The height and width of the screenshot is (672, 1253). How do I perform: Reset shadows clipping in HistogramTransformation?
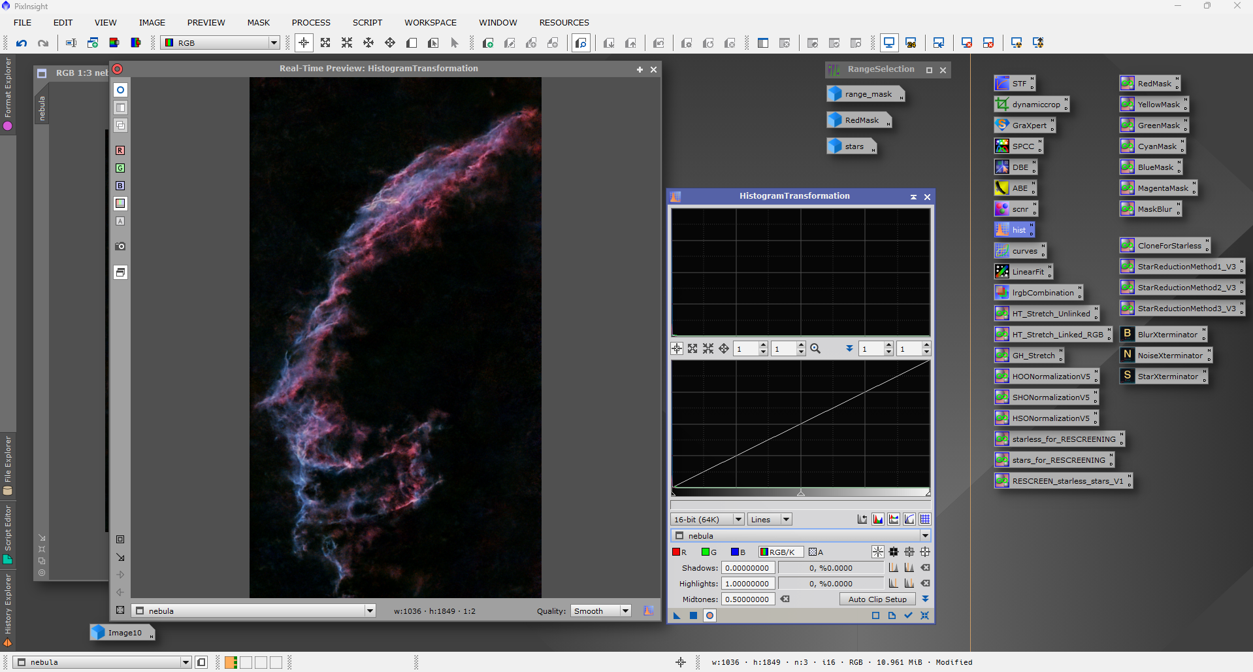pyautogui.click(x=925, y=568)
